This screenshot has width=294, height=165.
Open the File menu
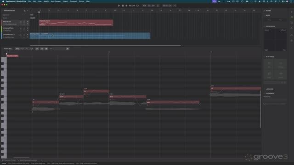pyautogui.click(x=29, y=1)
